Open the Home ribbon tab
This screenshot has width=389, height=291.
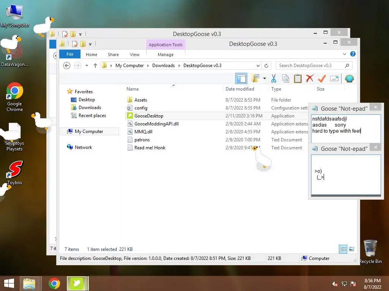pos(92,55)
